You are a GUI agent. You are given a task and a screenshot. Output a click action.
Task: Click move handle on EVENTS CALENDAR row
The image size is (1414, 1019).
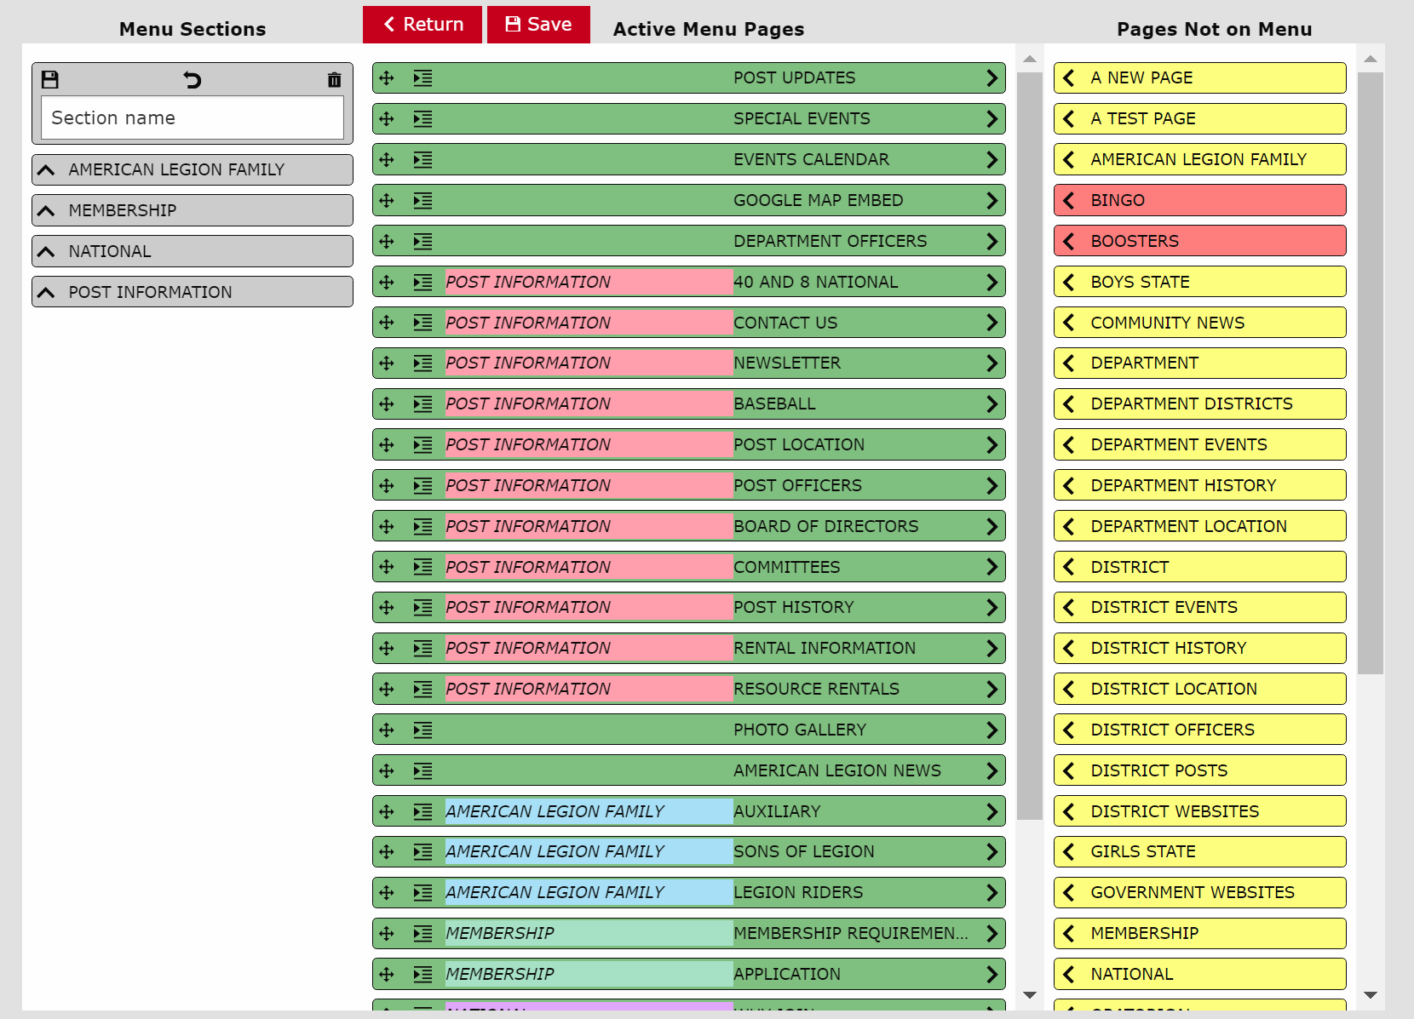tap(387, 160)
